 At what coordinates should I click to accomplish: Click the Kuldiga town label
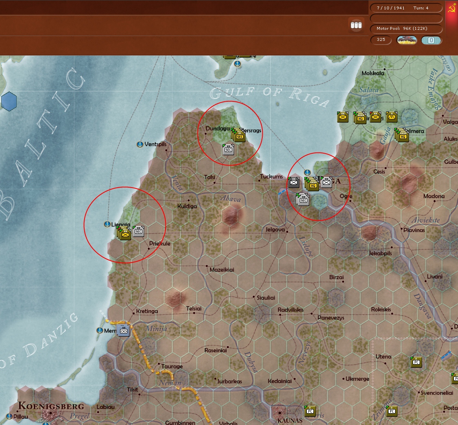(187, 206)
